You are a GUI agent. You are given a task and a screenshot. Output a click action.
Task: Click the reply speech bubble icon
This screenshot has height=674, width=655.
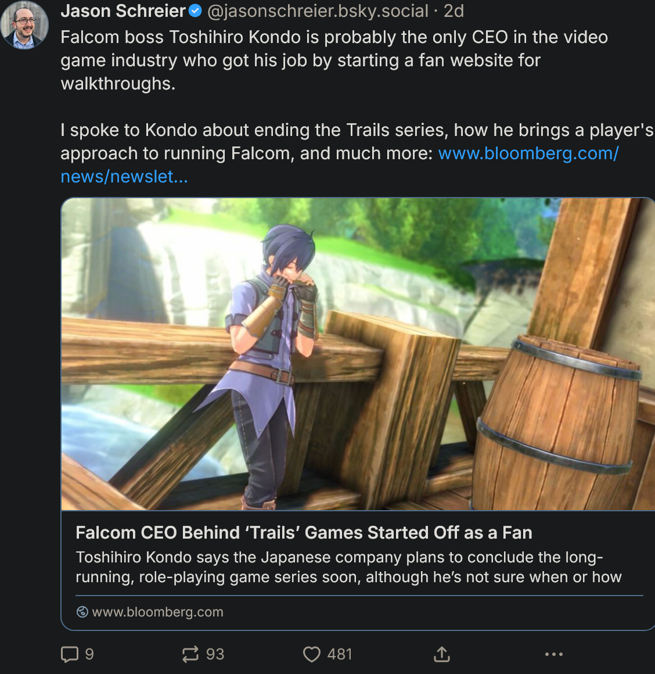point(70,655)
